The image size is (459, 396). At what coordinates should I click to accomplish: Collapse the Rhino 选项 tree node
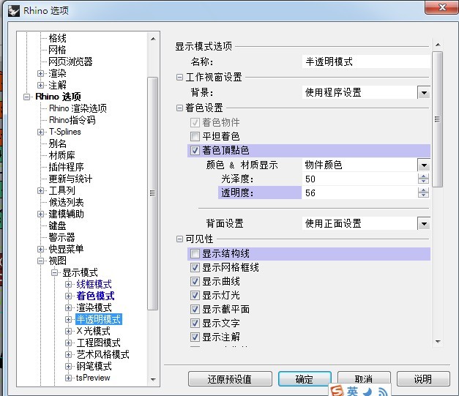(26, 97)
